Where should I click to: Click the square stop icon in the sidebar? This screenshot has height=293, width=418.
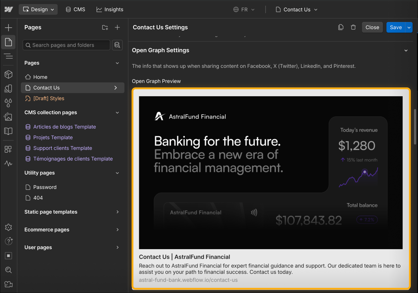(9, 256)
